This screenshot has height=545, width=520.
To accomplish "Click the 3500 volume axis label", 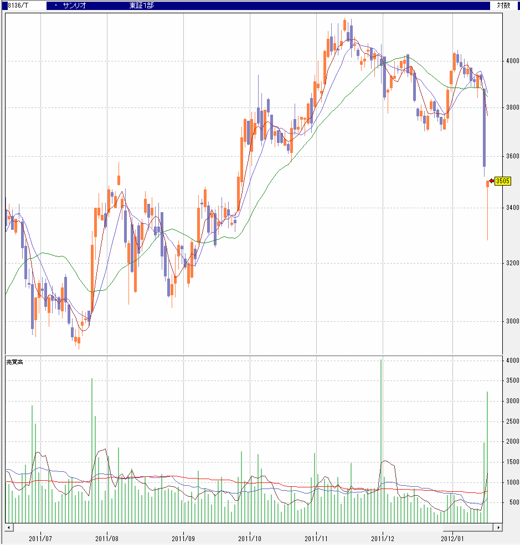I will coord(512,381).
